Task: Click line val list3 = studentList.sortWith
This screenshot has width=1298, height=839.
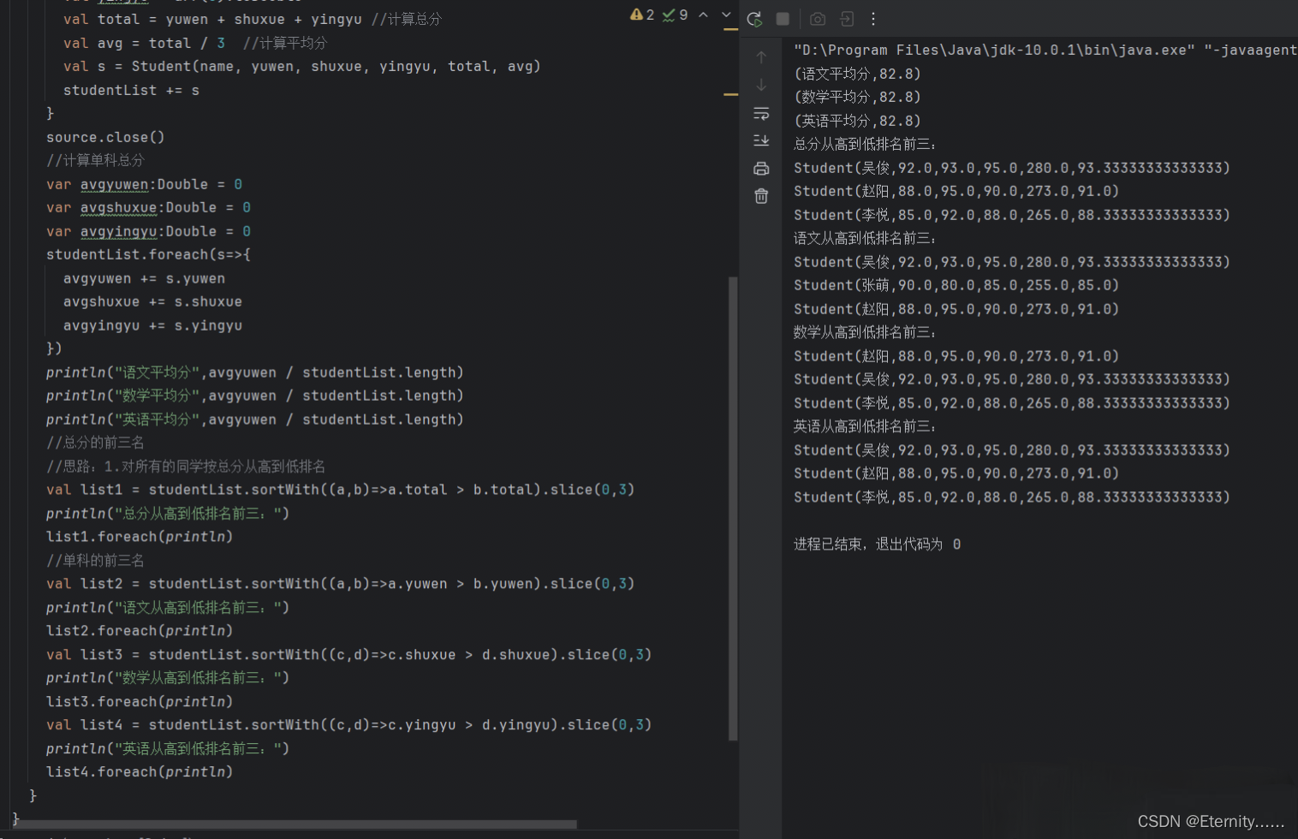Action: click(348, 655)
